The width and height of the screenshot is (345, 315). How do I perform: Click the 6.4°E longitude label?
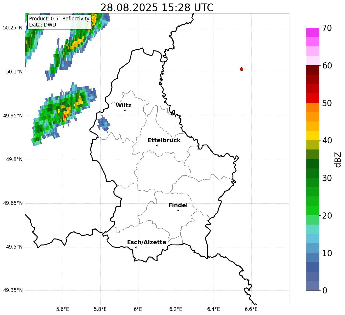213,309
